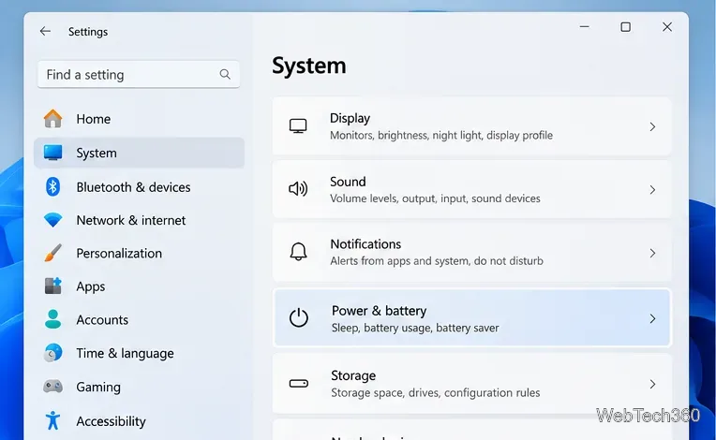Click the Notifications bell icon
The height and width of the screenshot is (440, 716).
pyautogui.click(x=298, y=251)
